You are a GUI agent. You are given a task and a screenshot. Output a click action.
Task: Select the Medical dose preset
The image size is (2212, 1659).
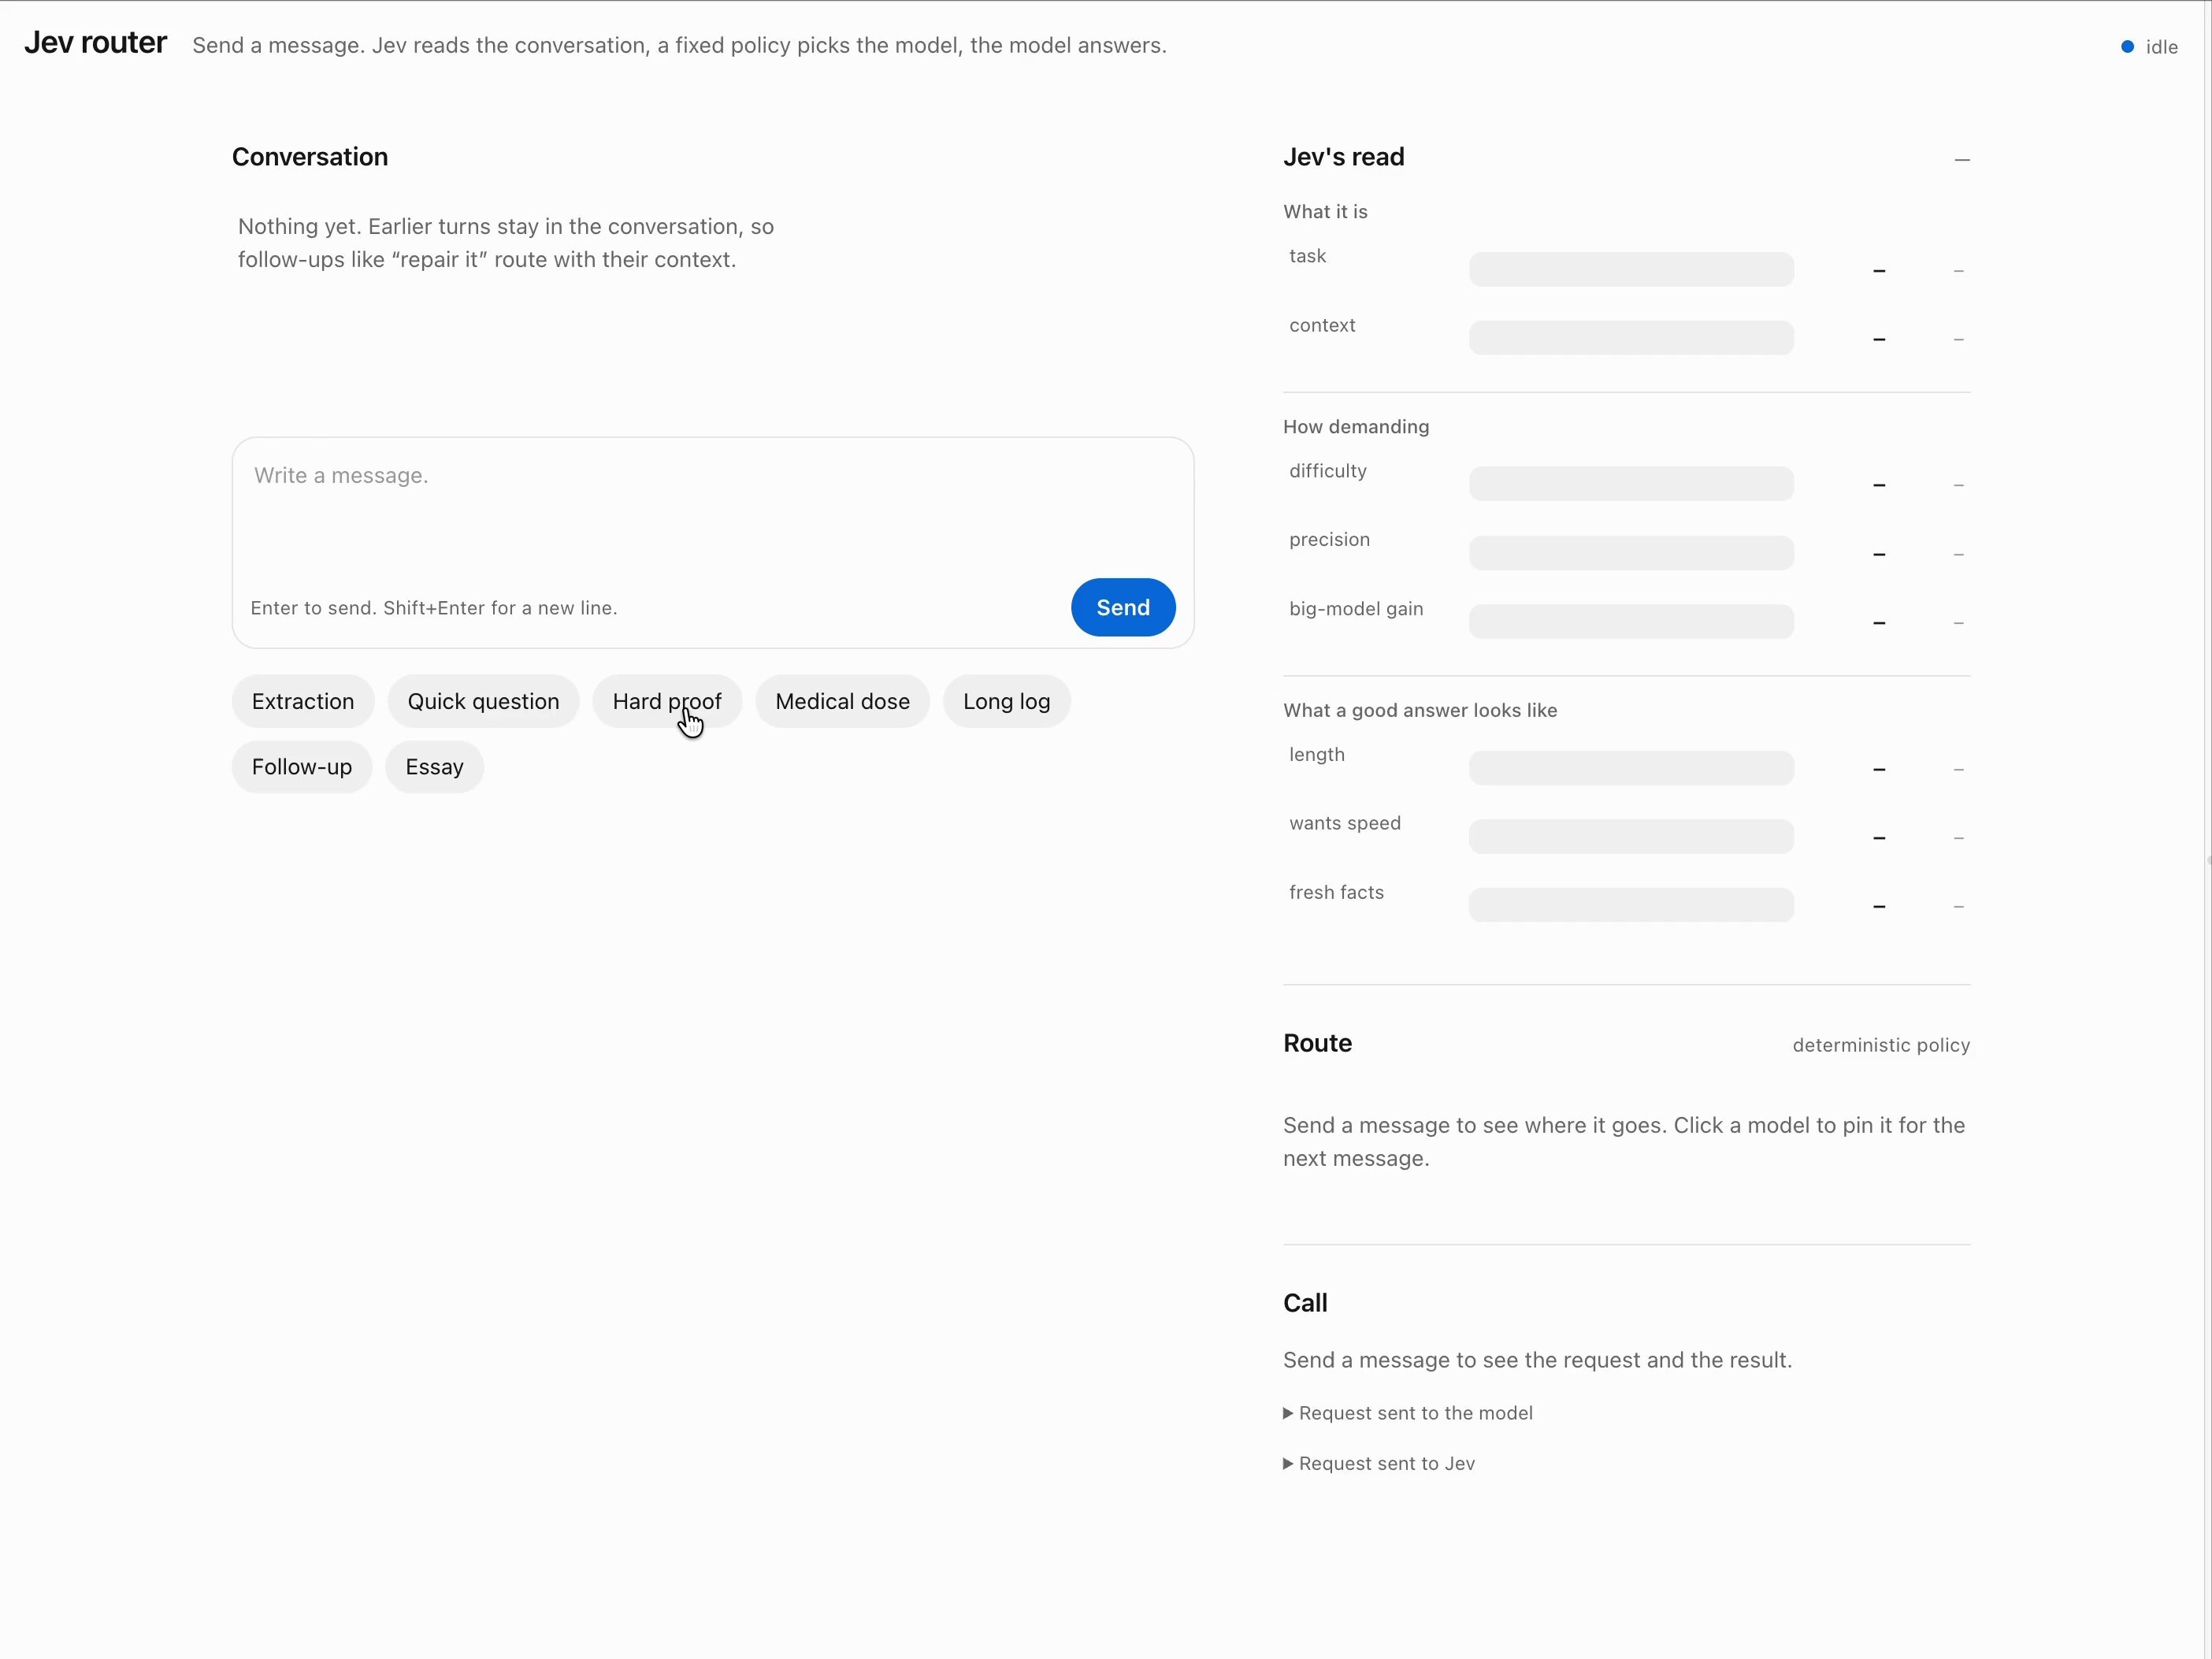pos(842,702)
